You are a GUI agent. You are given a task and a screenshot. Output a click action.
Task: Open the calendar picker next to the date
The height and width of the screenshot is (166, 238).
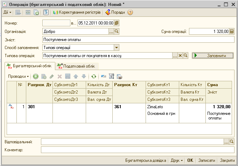click(x=117, y=23)
